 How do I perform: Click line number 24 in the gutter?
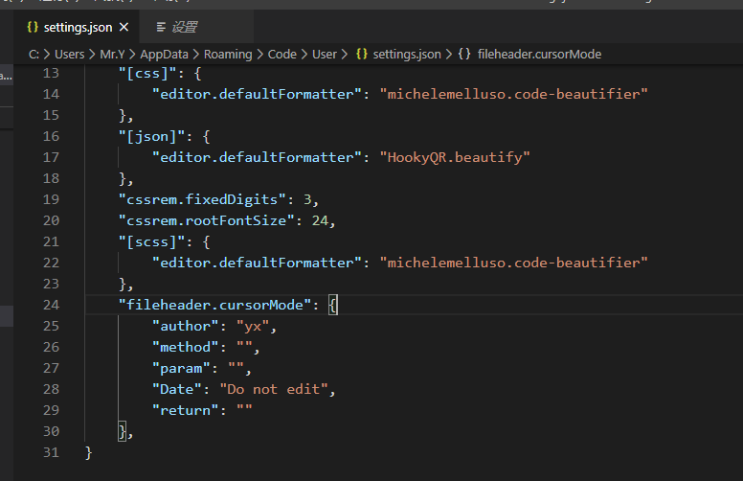point(51,305)
